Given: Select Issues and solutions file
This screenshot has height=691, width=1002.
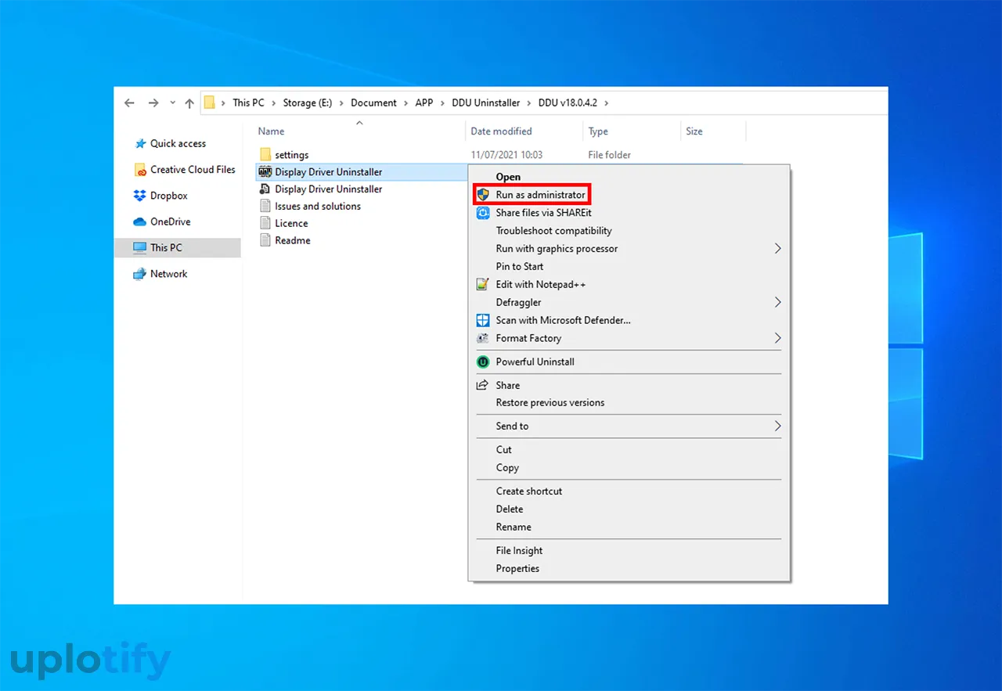Looking at the screenshot, I should point(318,206).
